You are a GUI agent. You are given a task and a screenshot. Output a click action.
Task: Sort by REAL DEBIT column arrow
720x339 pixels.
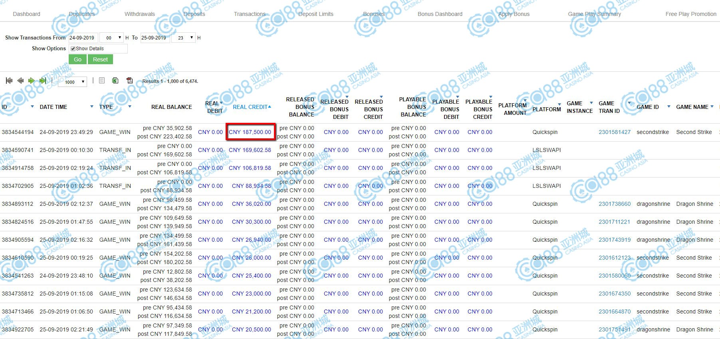(x=221, y=103)
